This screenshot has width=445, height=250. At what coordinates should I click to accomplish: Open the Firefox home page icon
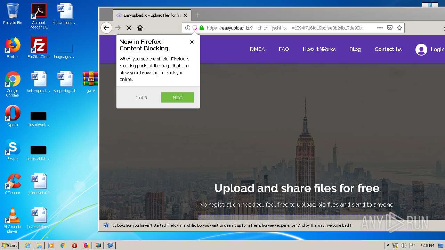coord(140,28)
